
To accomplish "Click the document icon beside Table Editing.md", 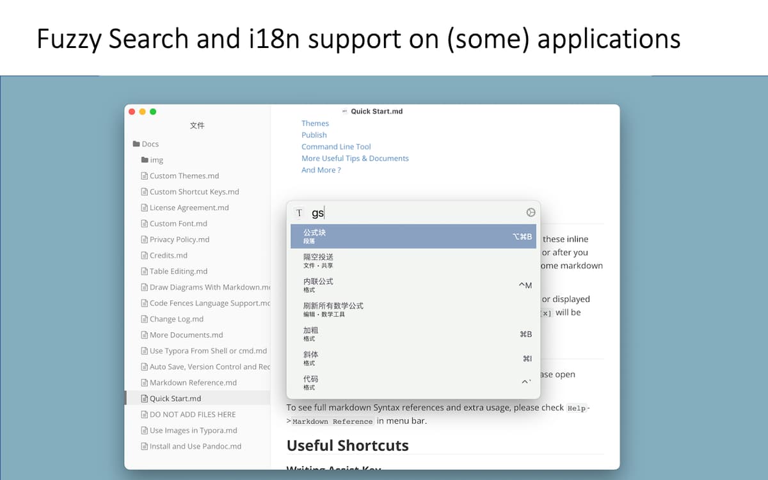I will click(x=145, y=271).
